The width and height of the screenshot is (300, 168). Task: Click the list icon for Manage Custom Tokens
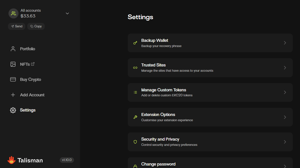(x=135, y=92)
